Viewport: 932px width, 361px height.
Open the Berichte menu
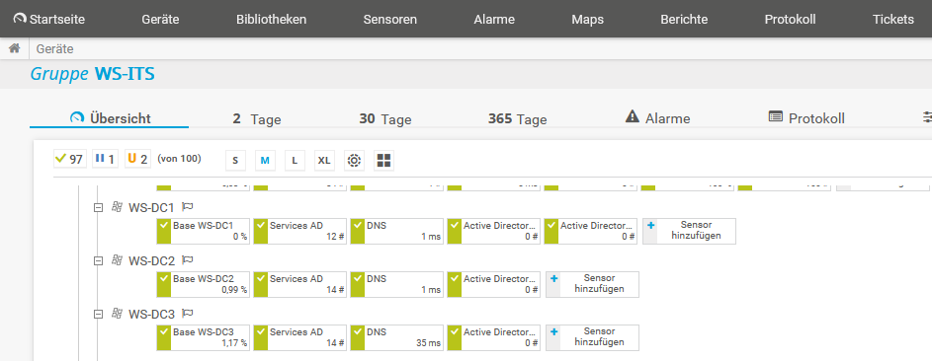[x=684, y=19]
